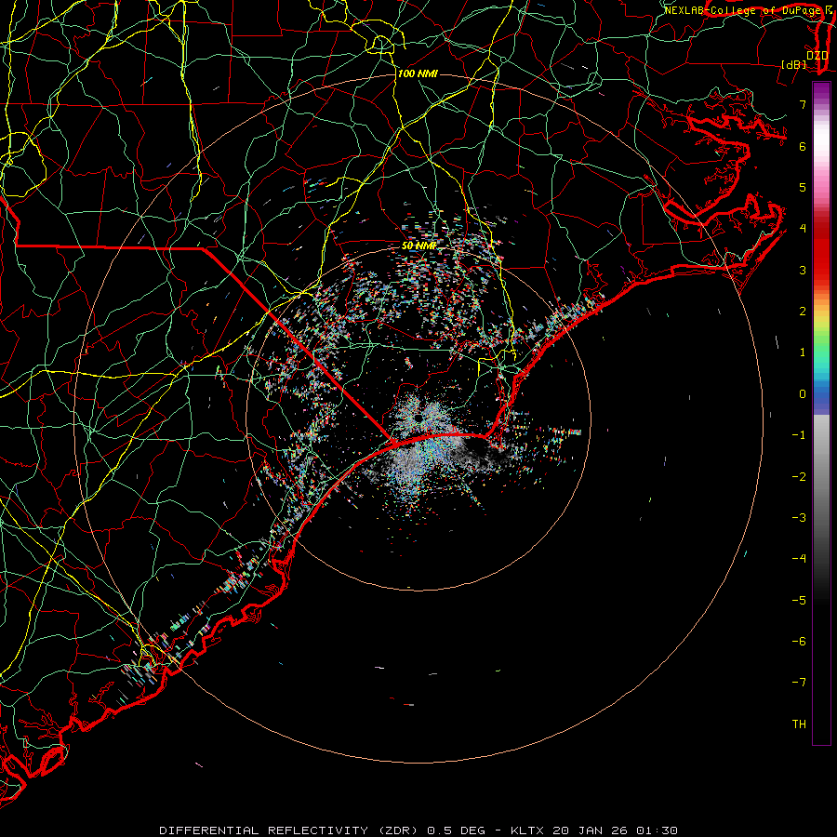Click the "DZD" product label above the scale
This screenshot has width=837, height=837.
tap(817, 56)
